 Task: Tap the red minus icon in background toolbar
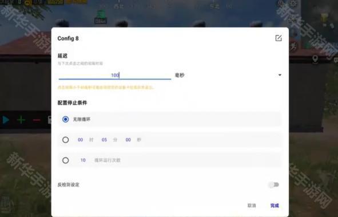click(37, 120)
